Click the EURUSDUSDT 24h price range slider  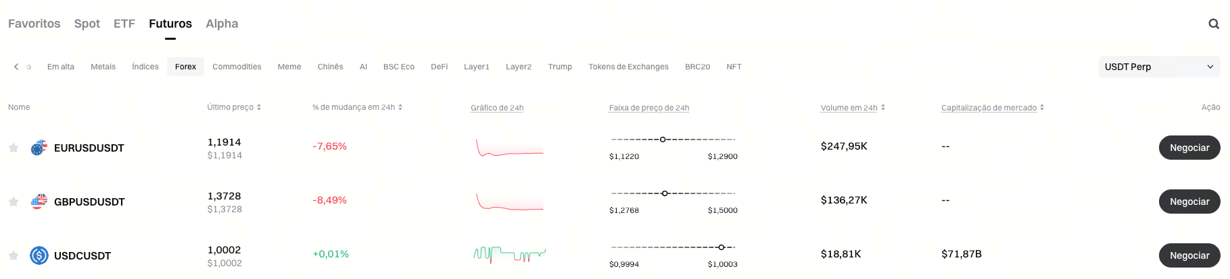click(673, 139)
